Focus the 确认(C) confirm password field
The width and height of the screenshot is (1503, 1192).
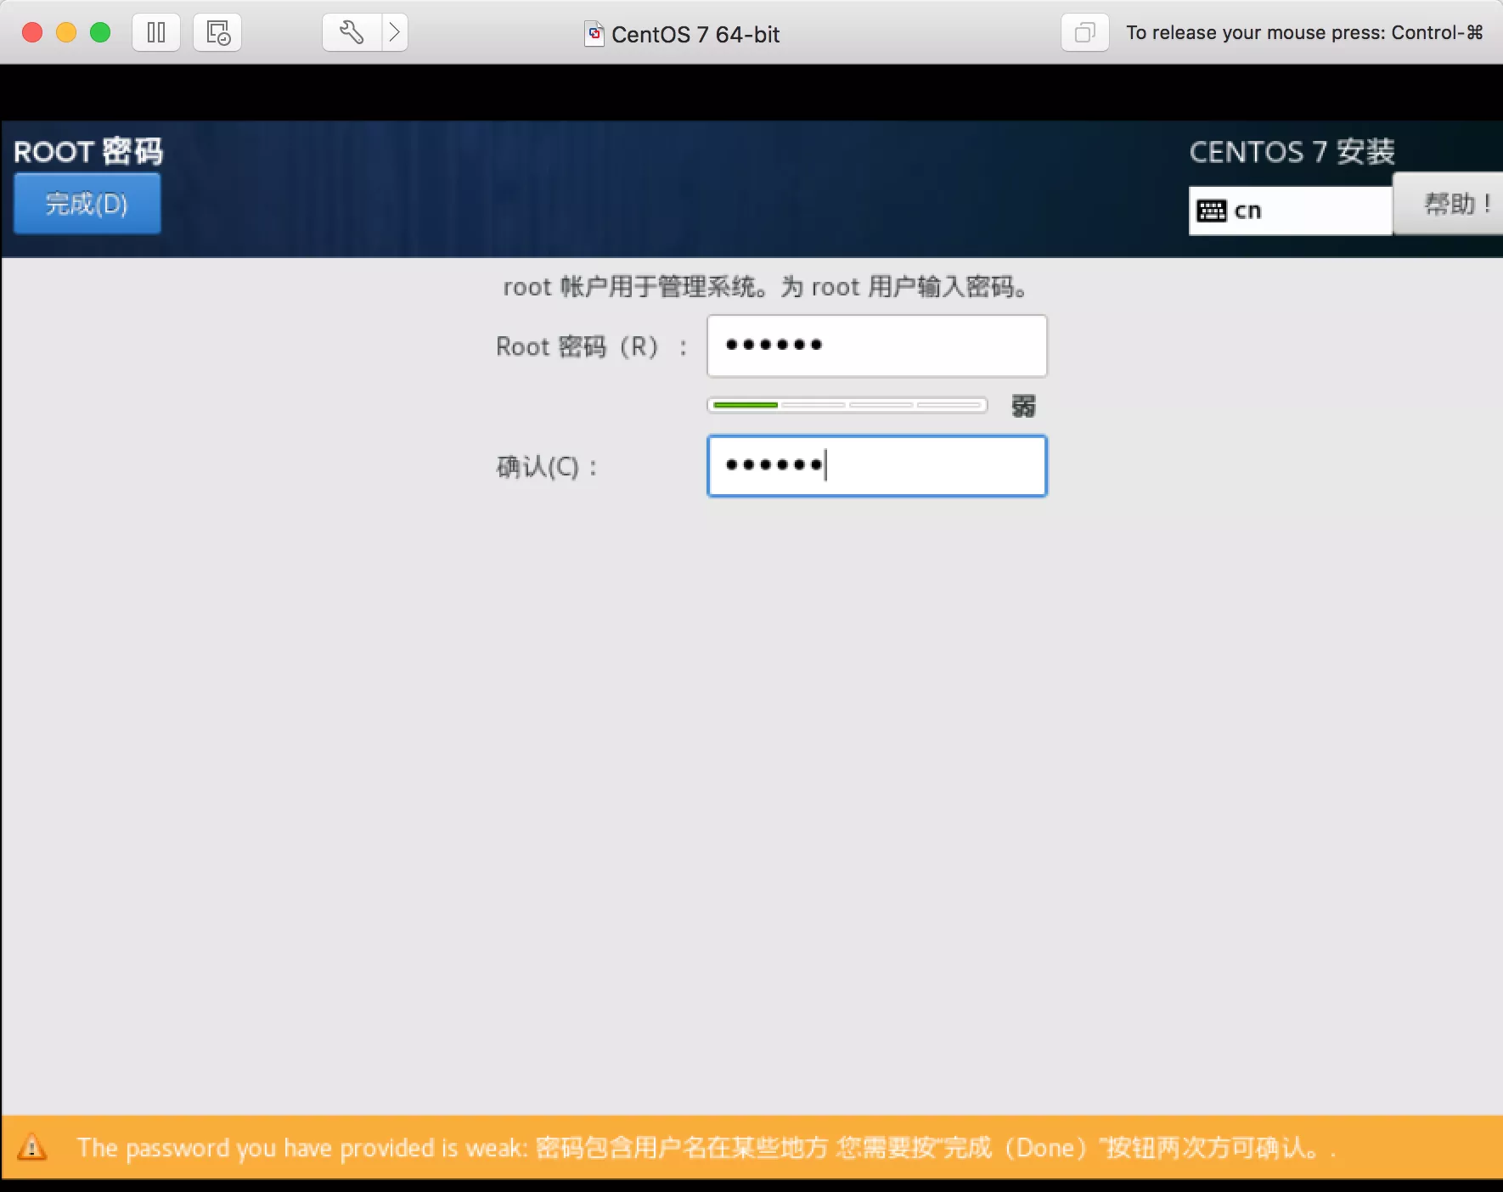pos(877,466)
